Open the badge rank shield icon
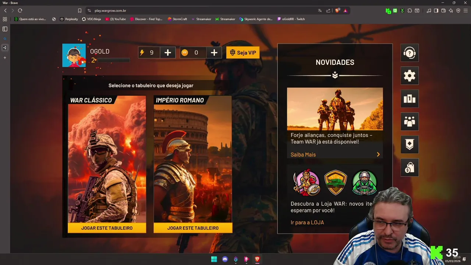 pyautogui.click(x=410, y=144)
